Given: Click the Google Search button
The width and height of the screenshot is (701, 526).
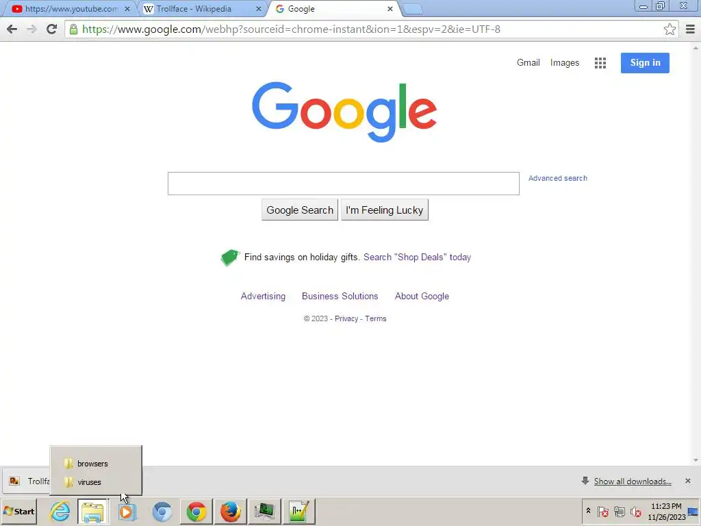Looking at the screenshot, I should (x=300, y=210).
